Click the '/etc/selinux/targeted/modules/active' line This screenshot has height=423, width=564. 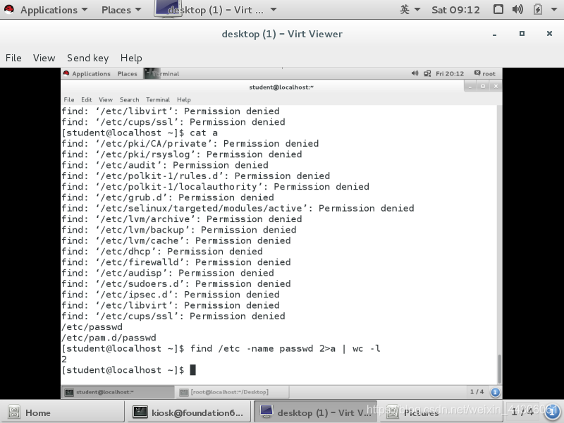pos(238,209)
